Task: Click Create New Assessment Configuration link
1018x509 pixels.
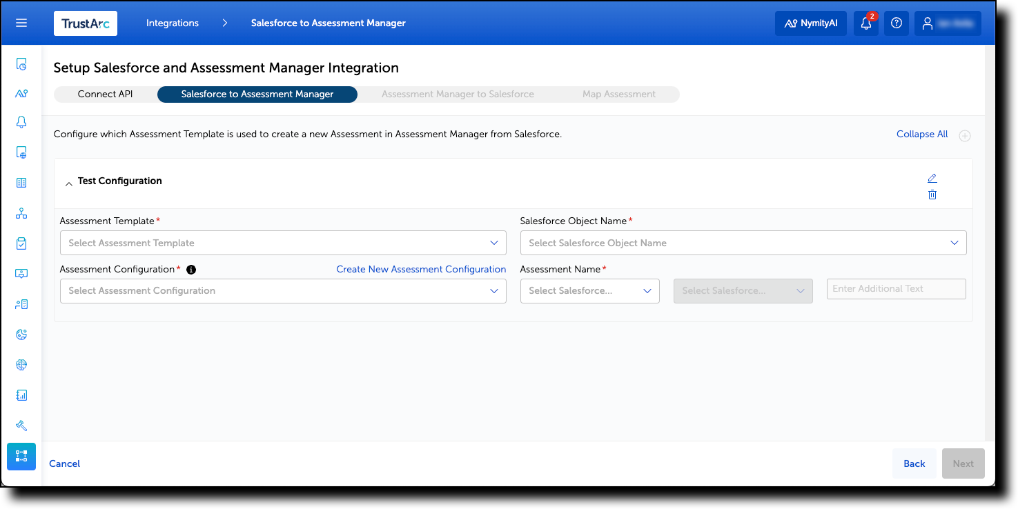Action: pyautogui.click(x=421, y=269)
